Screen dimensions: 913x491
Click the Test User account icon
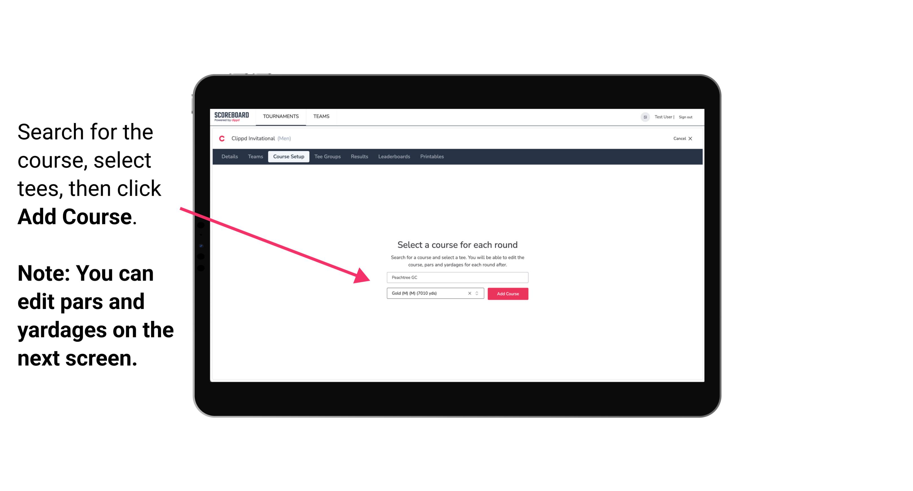(644, 117)
